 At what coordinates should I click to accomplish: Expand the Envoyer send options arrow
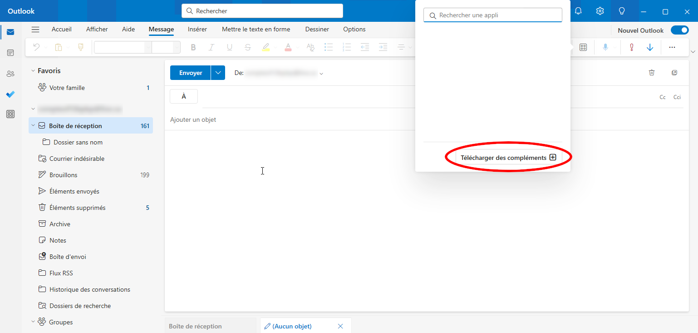tap(218, 73)
